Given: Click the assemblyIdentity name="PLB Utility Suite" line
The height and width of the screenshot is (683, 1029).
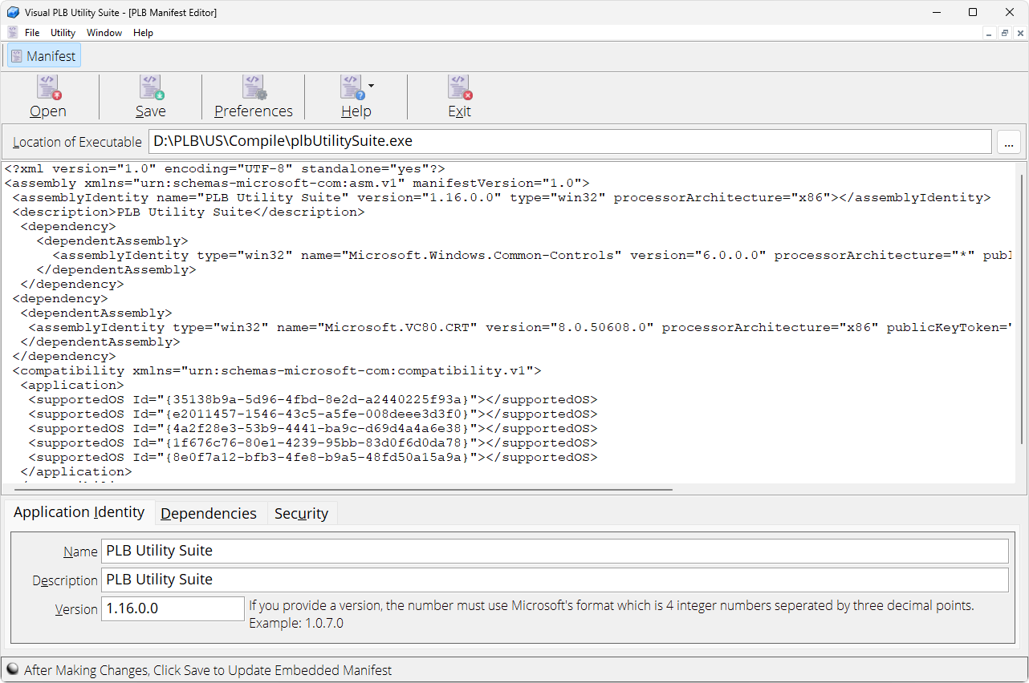Looking at the screenshot, I should click(x=502, y=197).
